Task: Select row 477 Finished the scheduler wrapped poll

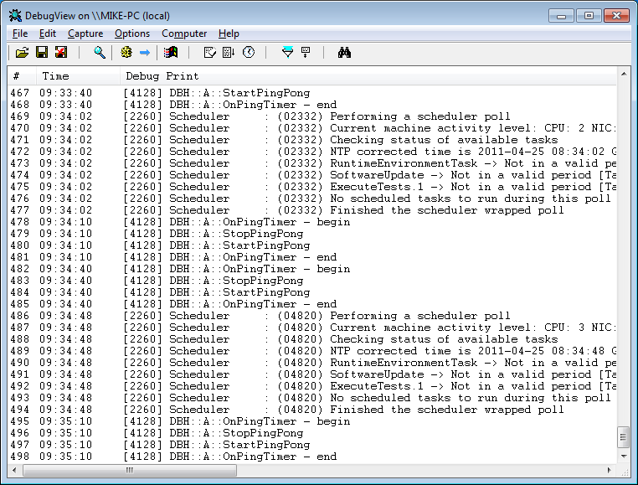Action: point(311,210)
